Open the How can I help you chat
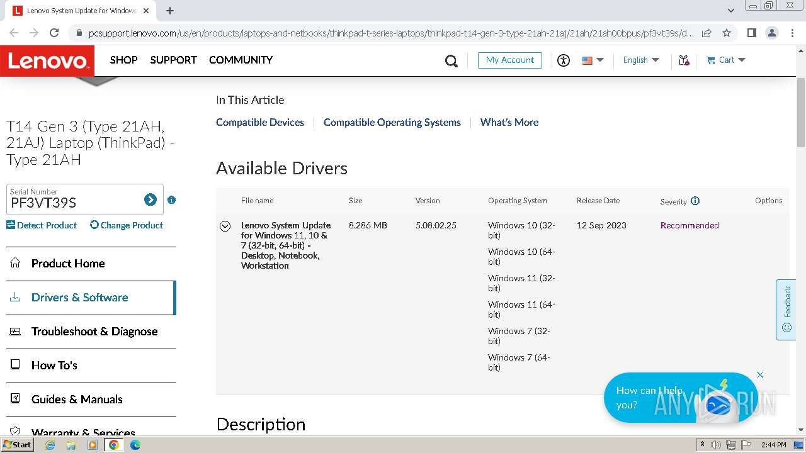Viewport: 806px width, 453px height. tap(681, 398)
